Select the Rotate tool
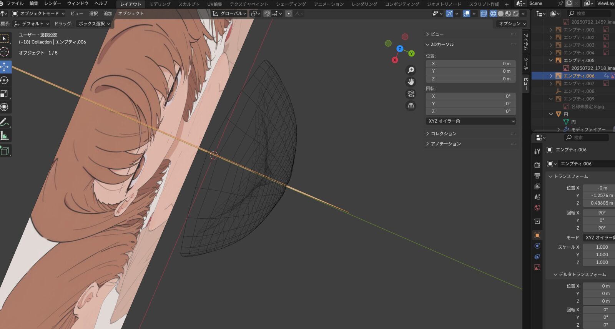 pos(5,80)
